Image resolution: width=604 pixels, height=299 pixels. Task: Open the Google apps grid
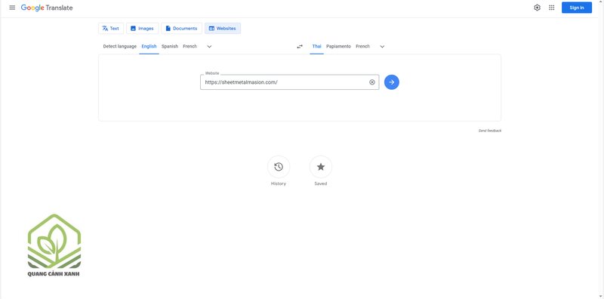coord(552,8)
